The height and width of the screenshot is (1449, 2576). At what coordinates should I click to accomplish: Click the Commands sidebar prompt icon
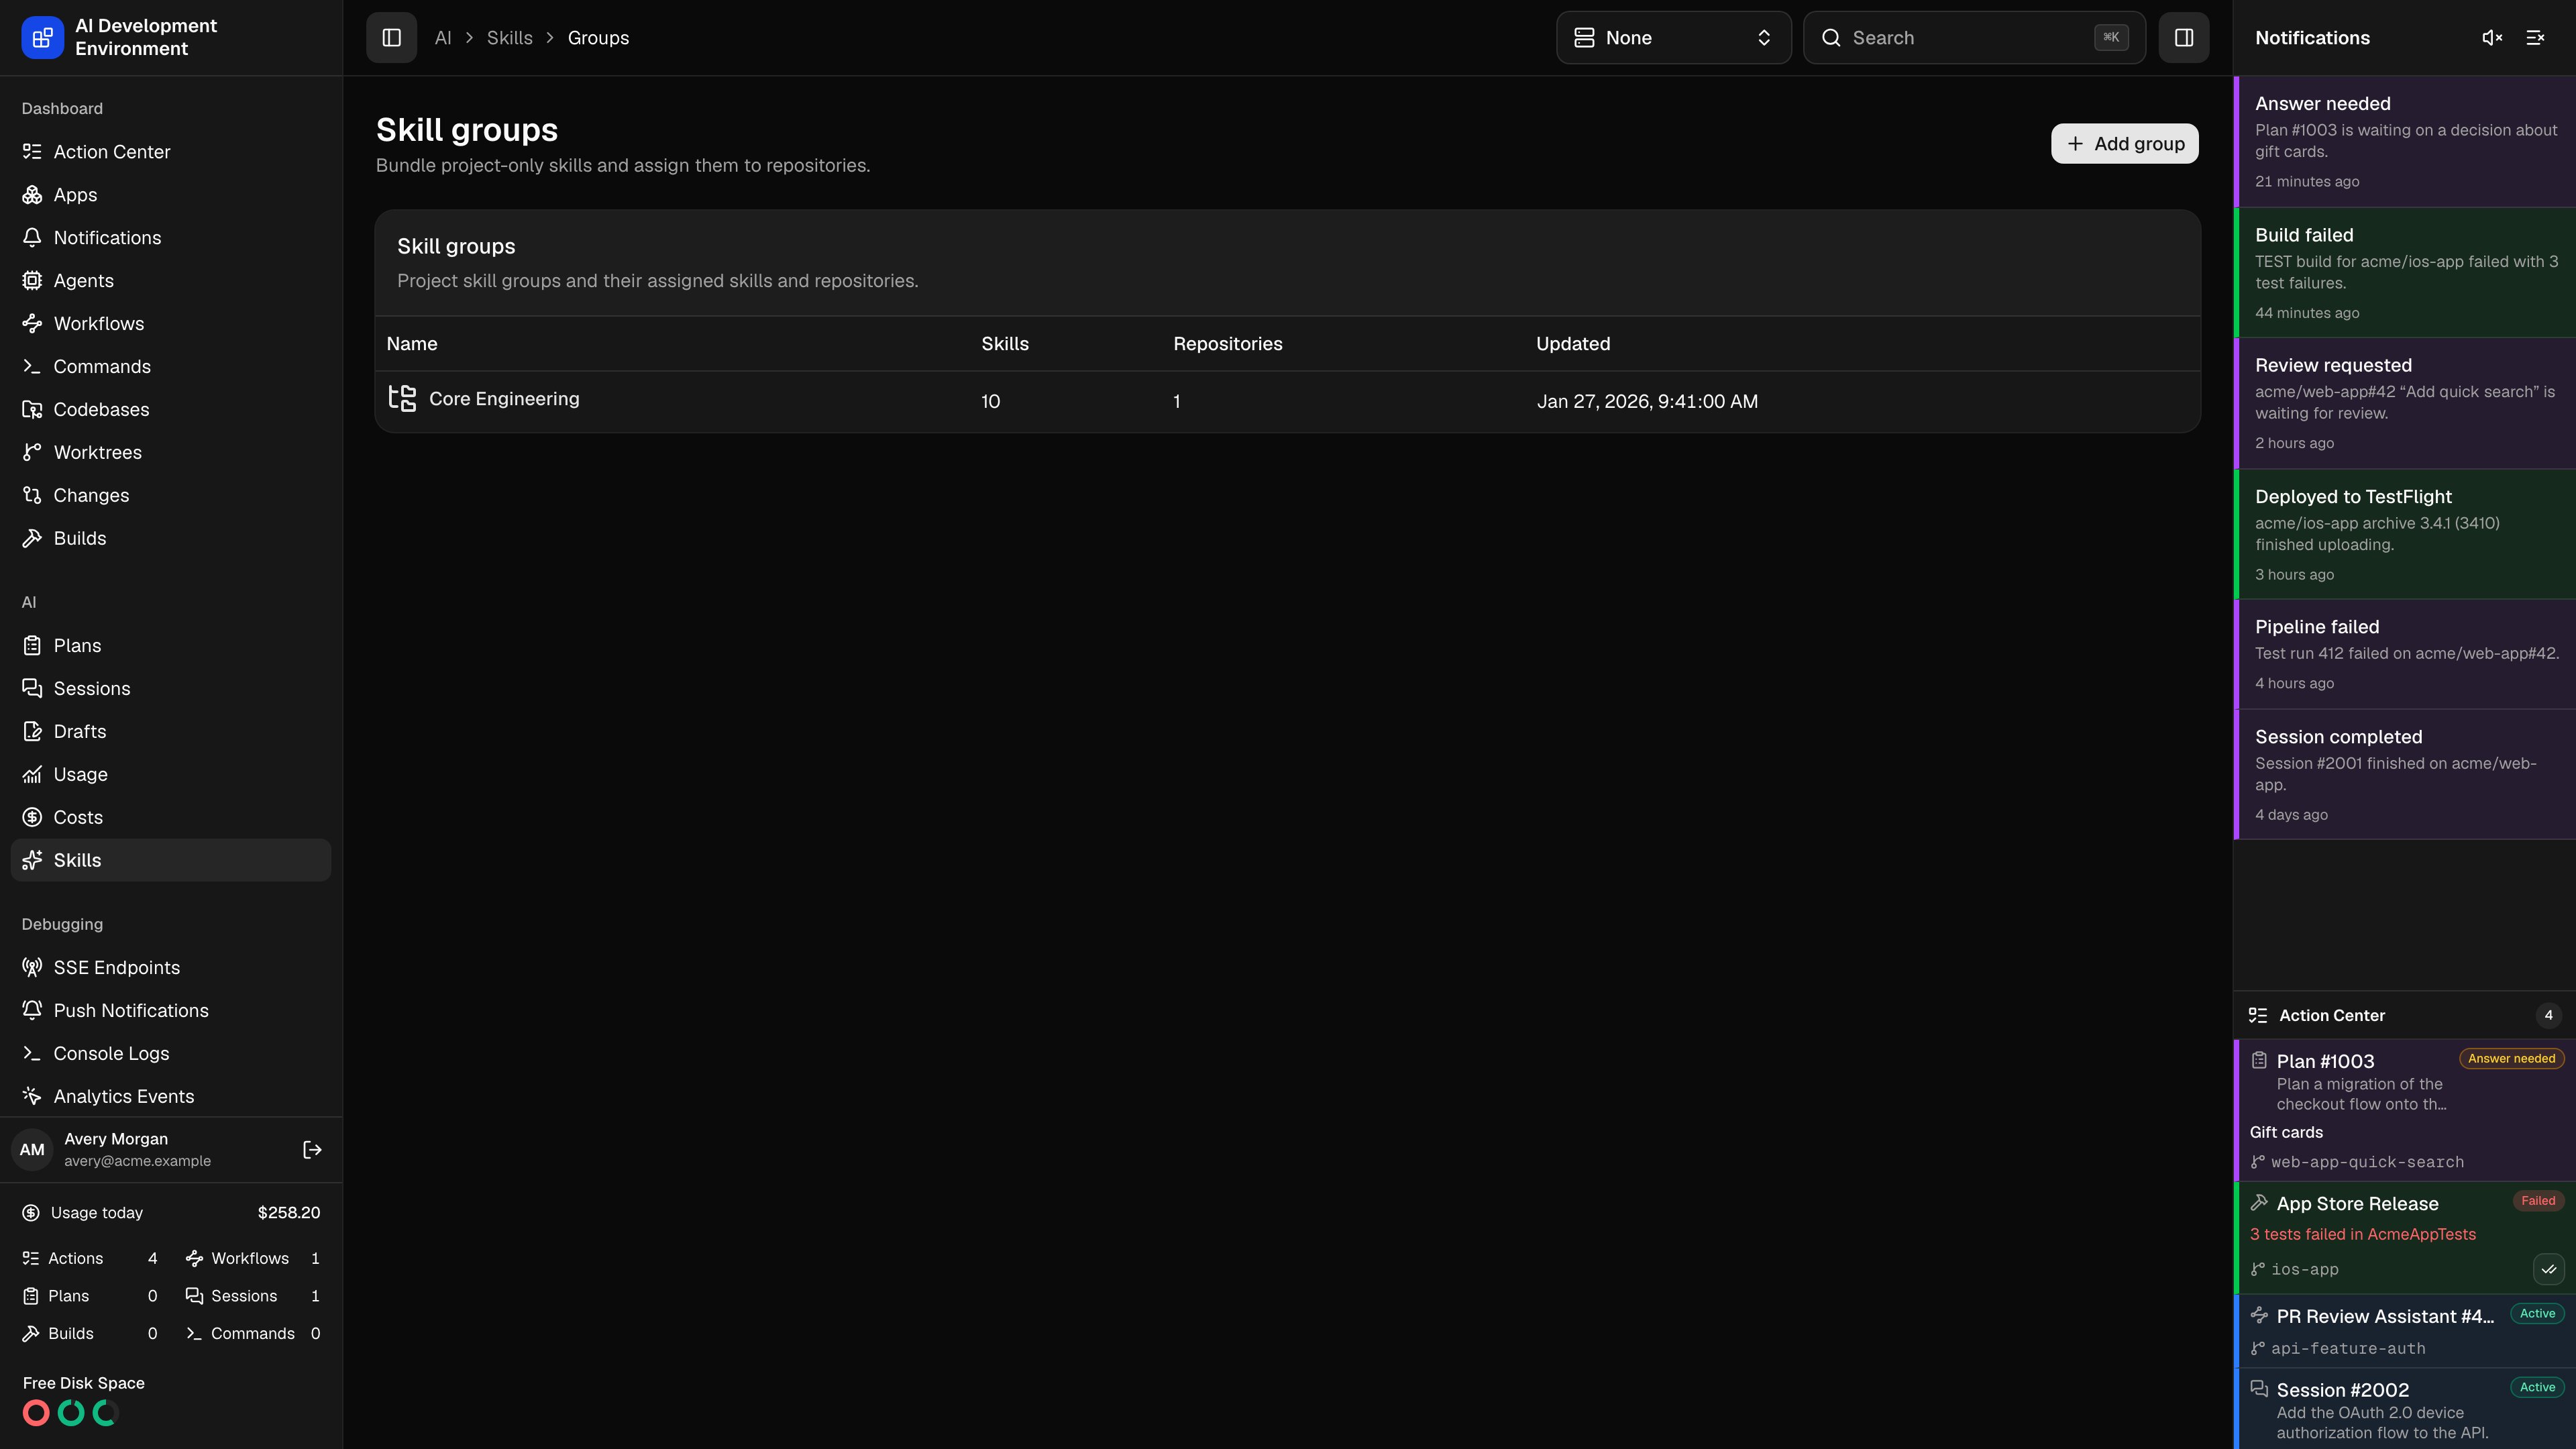32,367
